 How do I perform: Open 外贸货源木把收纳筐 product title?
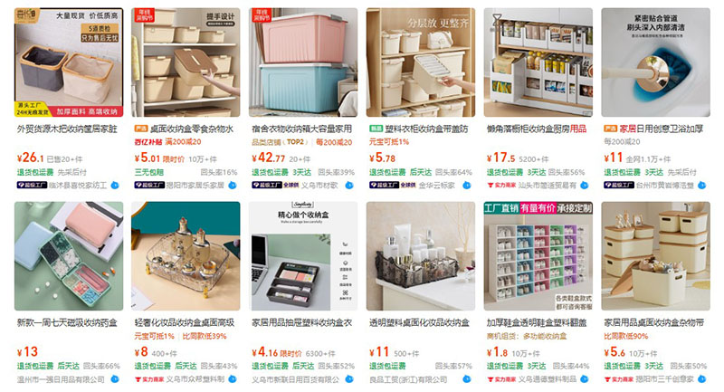pos(67,129)
